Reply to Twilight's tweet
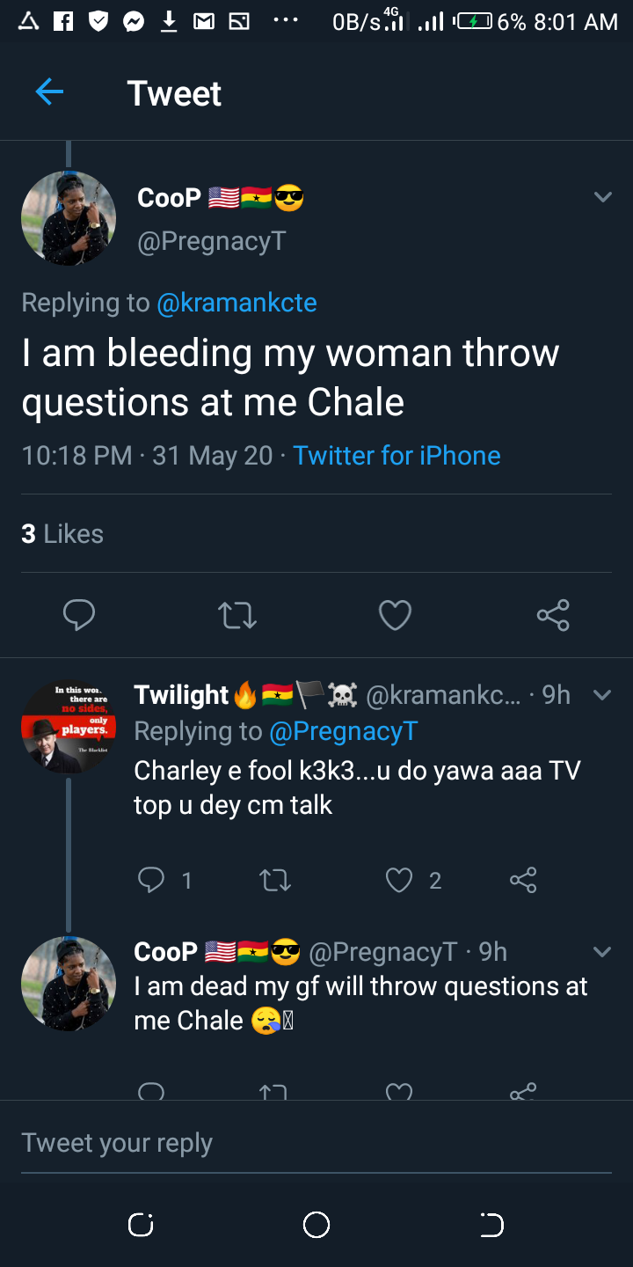 tap(152, 879)
